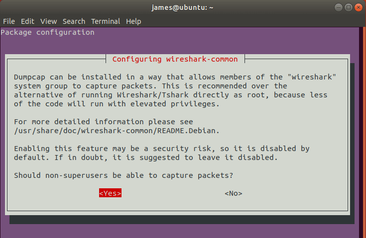Select the <No> option
Image resolution: width=366 pixels, height=238 pixels.
(x=234, y=193)
